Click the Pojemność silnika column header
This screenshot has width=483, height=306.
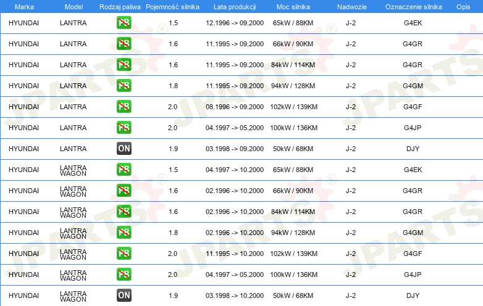tap(172, 7)
